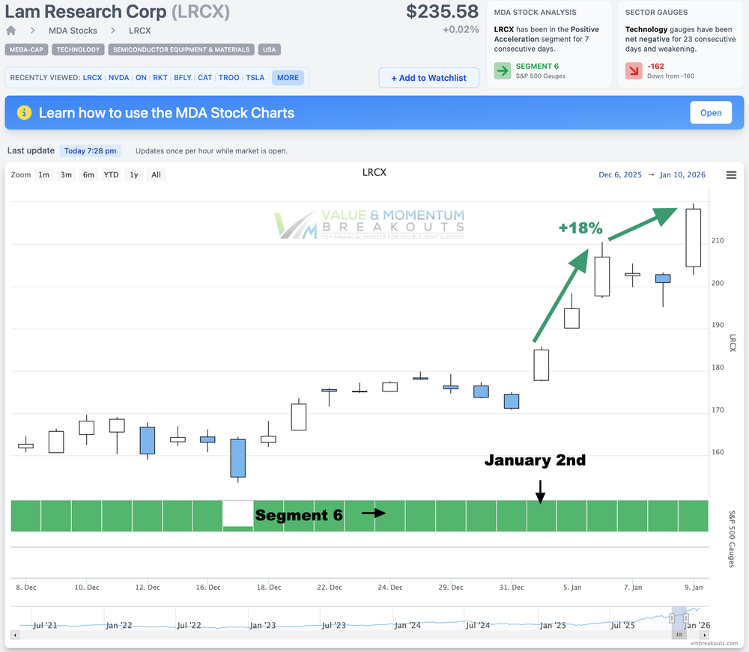Open the MDA Stocks breadcrumb

pyautogui.click(x=73, y=31)
